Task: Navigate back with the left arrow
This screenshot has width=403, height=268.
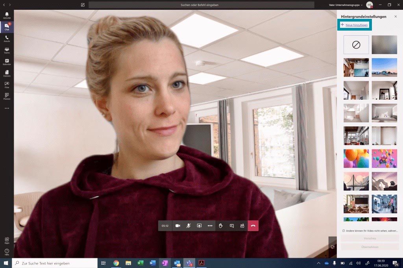Action: click(4, 5)
